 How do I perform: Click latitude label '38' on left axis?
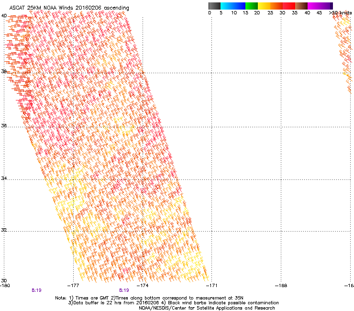(x=4, y=71)
